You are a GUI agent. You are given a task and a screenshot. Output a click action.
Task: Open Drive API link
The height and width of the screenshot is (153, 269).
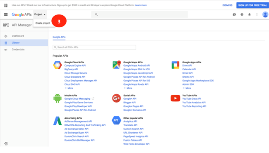coord(187,65)
